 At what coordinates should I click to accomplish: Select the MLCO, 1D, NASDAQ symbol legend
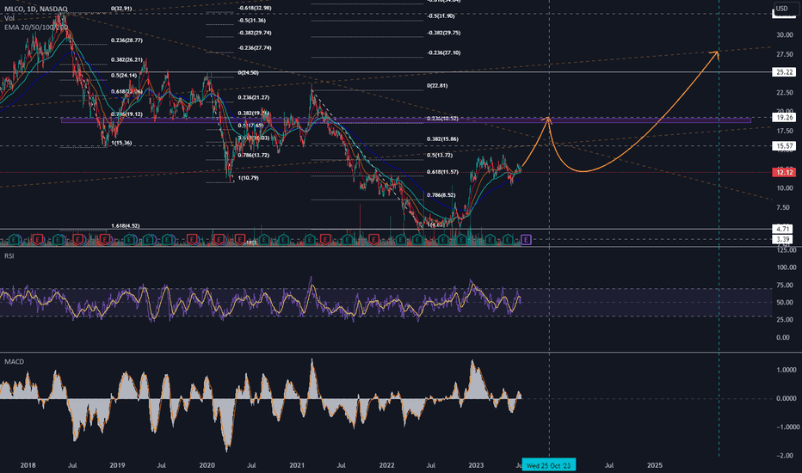click(x=36, y=9)
